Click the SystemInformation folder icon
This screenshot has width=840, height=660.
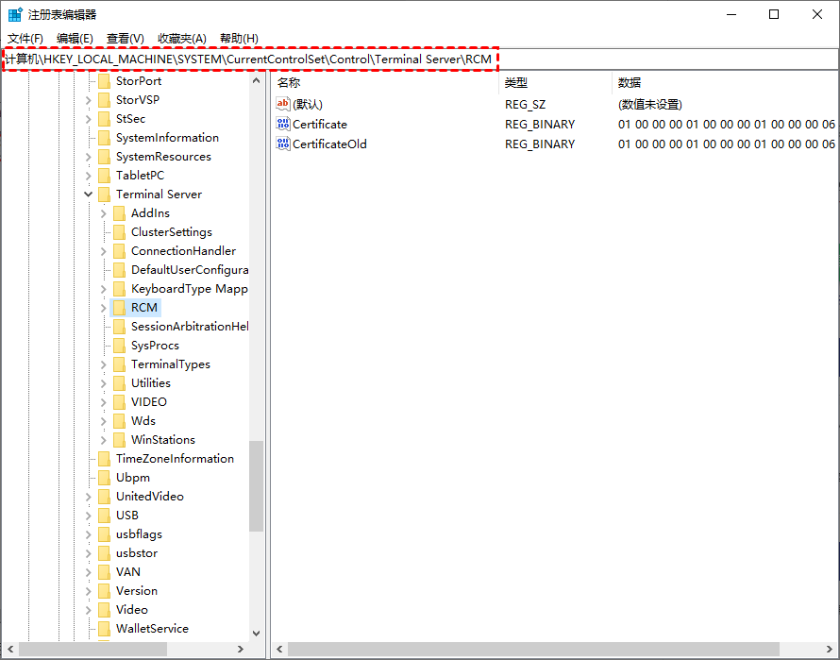pyautogui.click(x=105, y=138)
